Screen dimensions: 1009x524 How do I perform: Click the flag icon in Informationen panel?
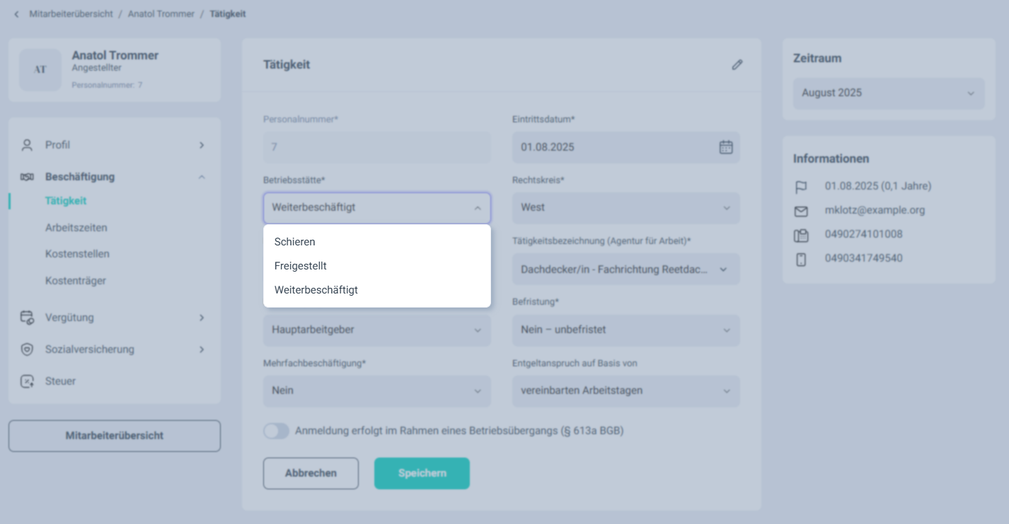pos(801,187)
